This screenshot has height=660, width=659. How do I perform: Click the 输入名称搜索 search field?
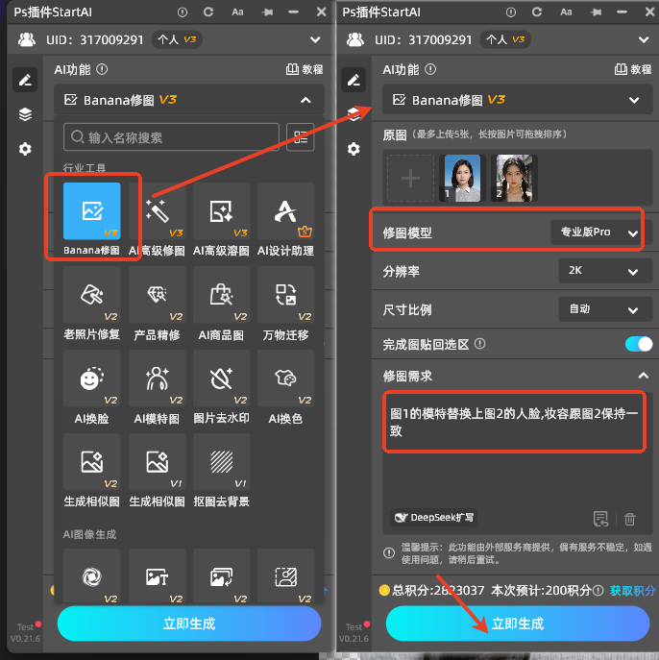pyautogui.click(x=173, y=137)
